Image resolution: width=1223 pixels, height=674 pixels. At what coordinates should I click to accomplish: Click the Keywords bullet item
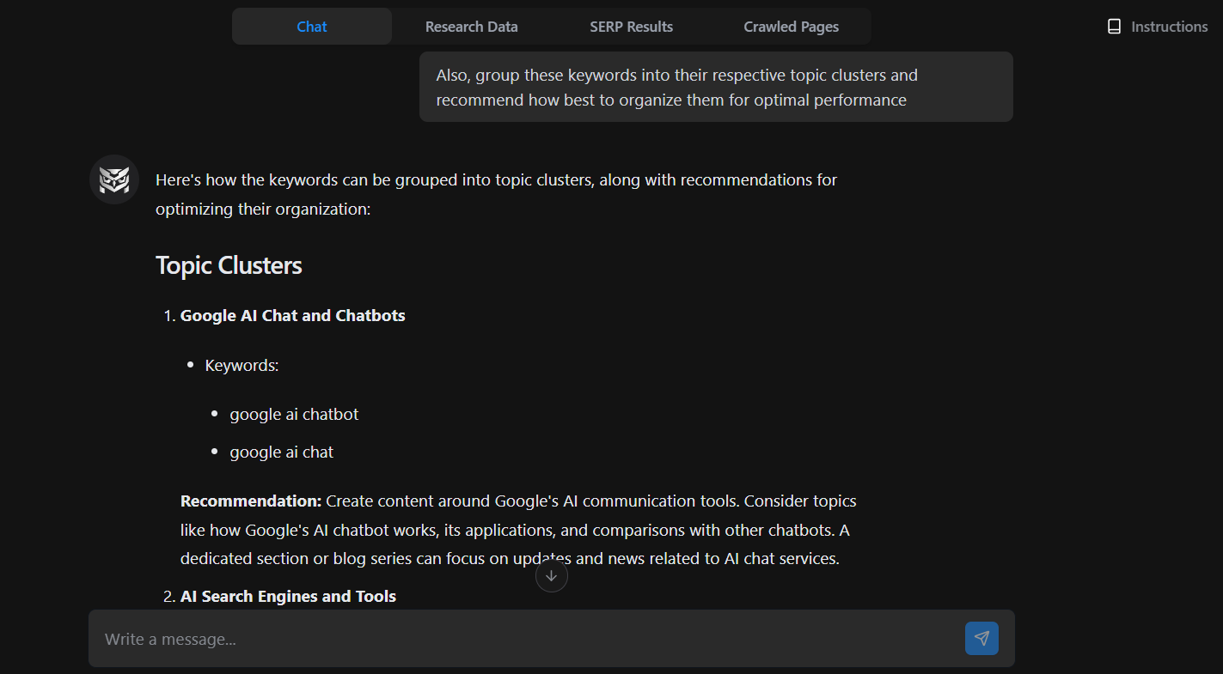point(242,365)
